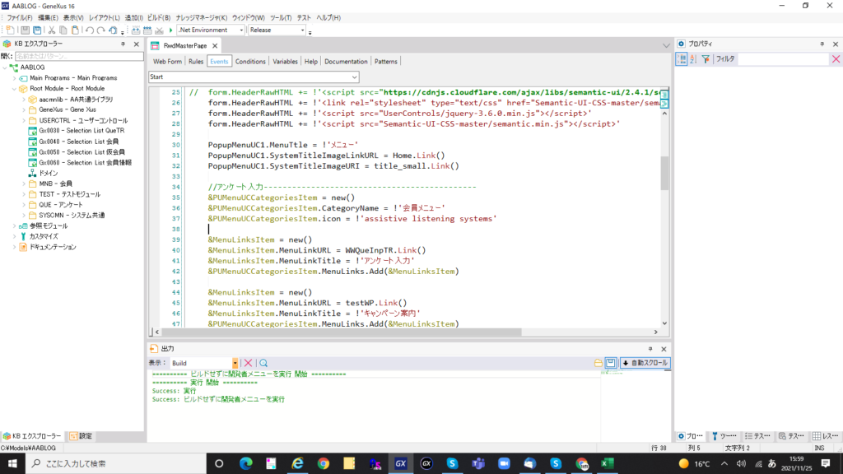Select Gx0030 - Selection List QueTR
The image size is (843, 474).
coord(82,131)
